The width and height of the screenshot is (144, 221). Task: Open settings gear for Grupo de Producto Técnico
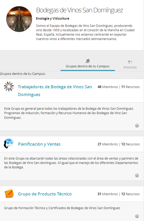pos(137,216)
